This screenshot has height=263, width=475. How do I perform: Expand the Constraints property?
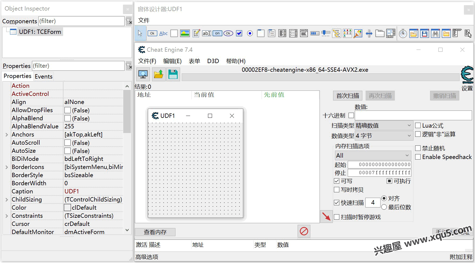point(7,216)
